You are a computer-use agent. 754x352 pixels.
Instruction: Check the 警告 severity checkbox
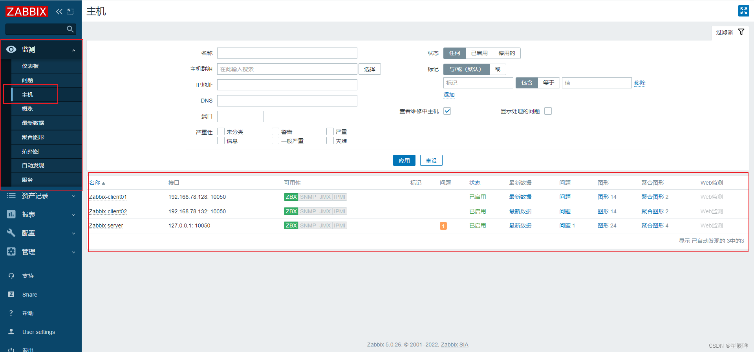point(275,132)
